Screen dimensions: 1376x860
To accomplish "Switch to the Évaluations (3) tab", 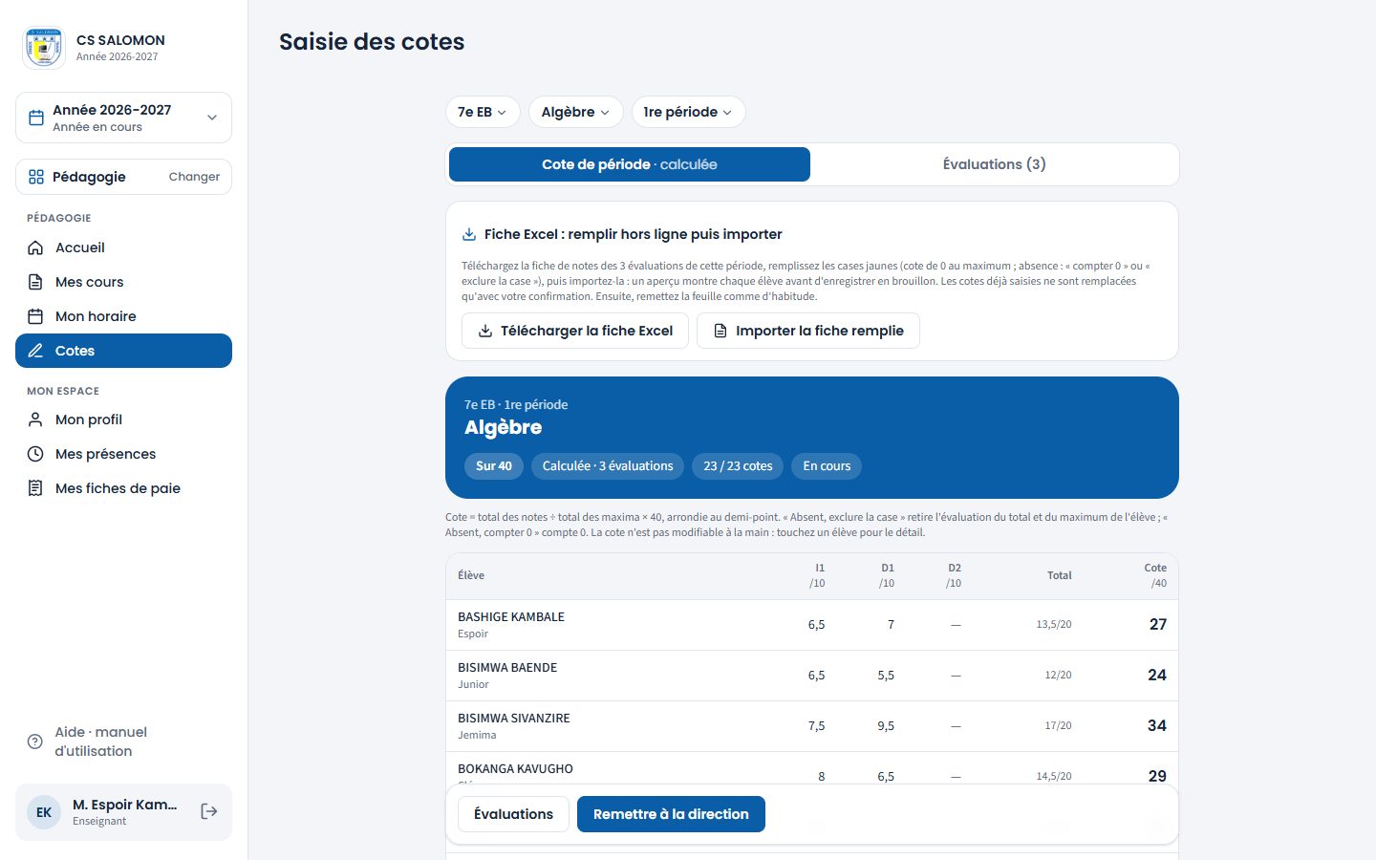I will pyautogui.click(x=995, y=164).
